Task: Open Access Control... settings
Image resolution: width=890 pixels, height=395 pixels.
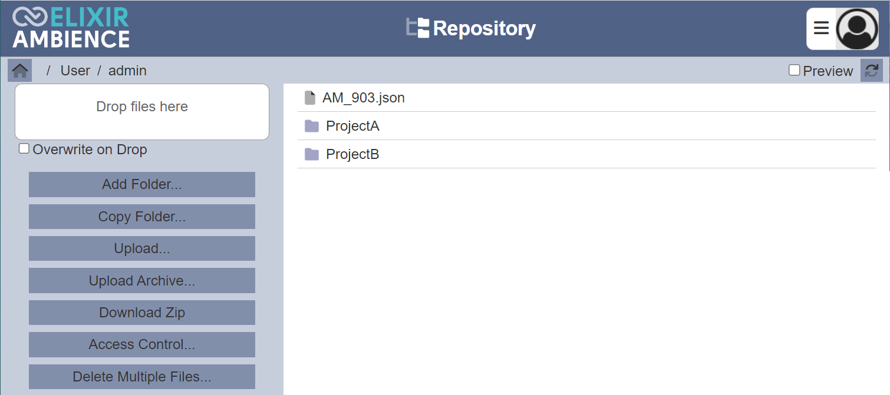Action: 142,344
